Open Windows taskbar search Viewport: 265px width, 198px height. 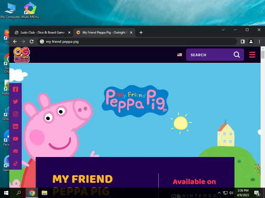tap(19, 193)
